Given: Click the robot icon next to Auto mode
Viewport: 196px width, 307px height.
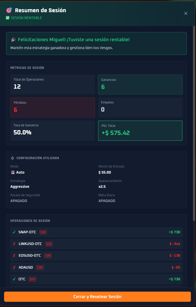Looking at the screenshot, I should pyautogui.click(x=13, y=172).
